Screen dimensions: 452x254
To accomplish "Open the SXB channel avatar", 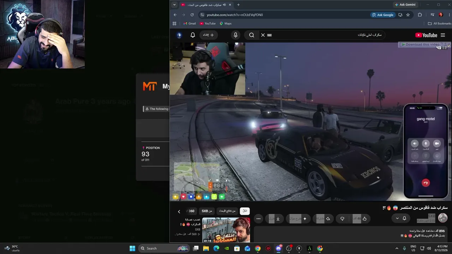I will [x=443, y=218].
